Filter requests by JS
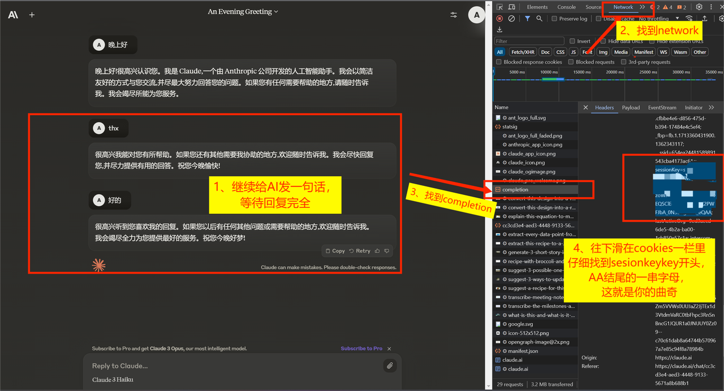724x391 pixels. pos(573,52)
